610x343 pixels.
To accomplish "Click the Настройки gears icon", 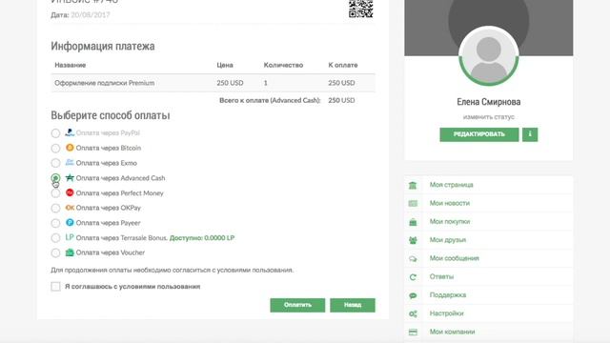I will pos(413,313).
